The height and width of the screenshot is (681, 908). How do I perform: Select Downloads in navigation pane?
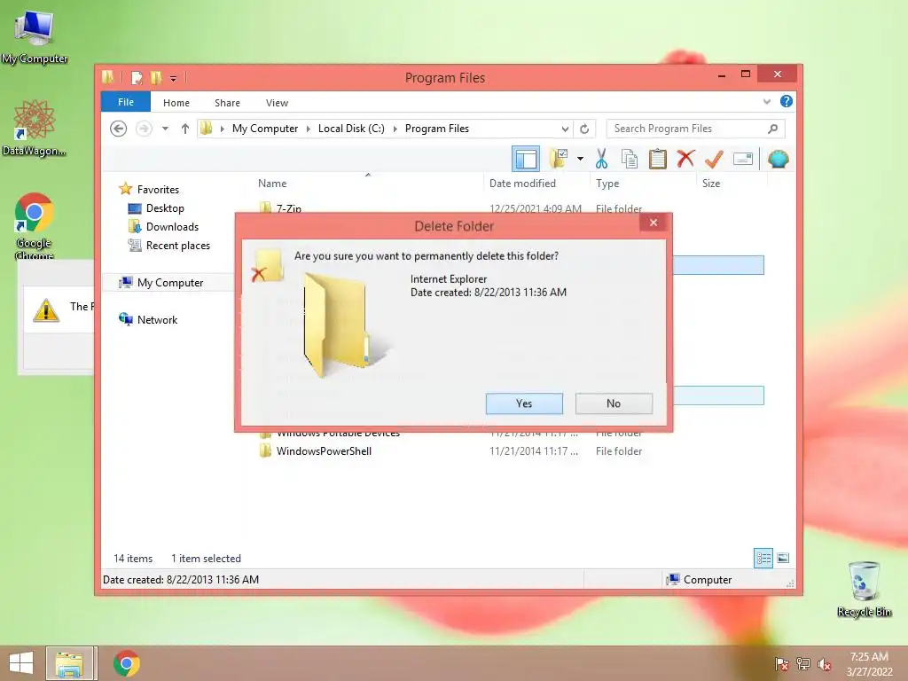click(x=172, y=226)
